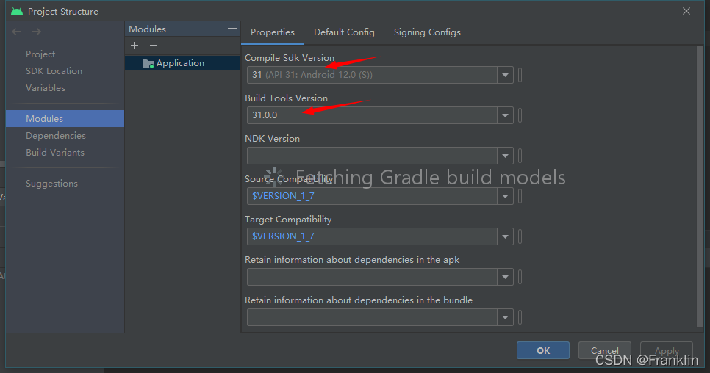Click the variable binding handle beside apk dependencies field
The height and width of the screenshot is (373, 710).
coord(520,277)
